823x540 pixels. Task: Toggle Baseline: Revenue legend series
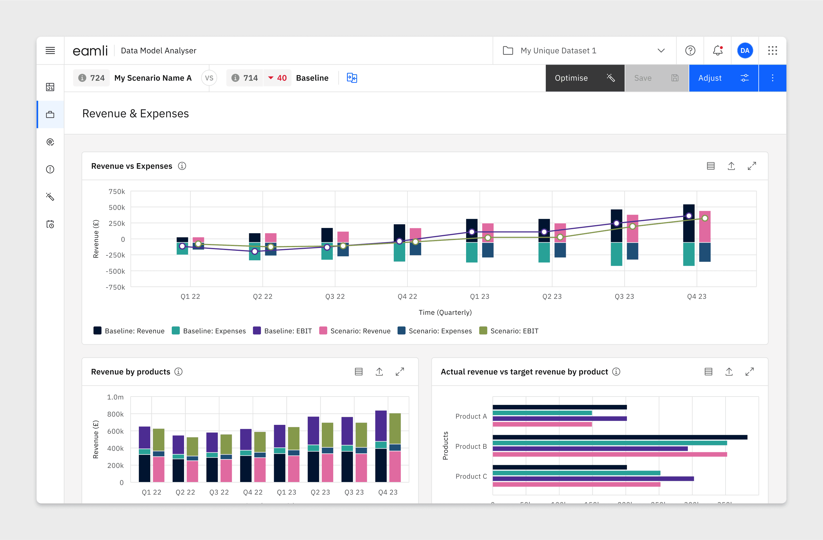point(134,331)
